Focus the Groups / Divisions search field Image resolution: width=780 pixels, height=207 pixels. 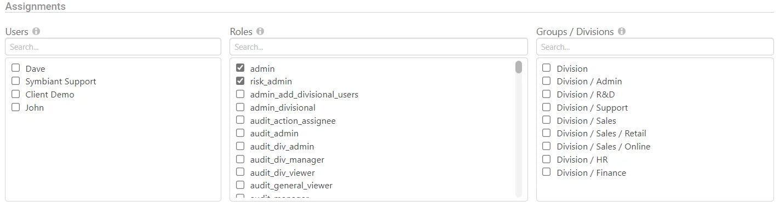pos(655,47)
